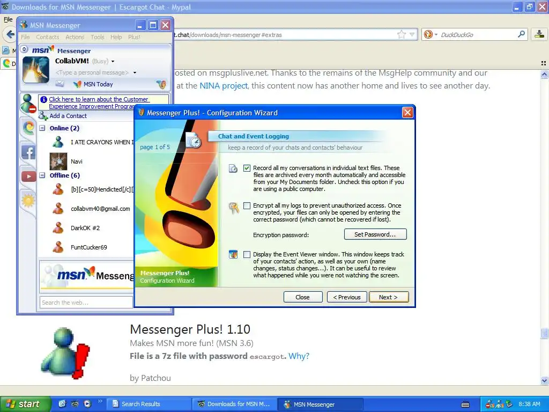Screen dimensions: 549x412
Task: Click the Search the web field in Messenger
Action: click(x=86, y=303)
